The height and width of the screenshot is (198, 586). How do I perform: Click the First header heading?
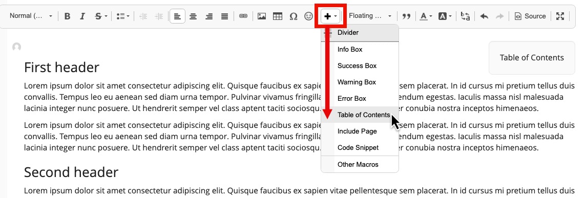click(61, 68)
